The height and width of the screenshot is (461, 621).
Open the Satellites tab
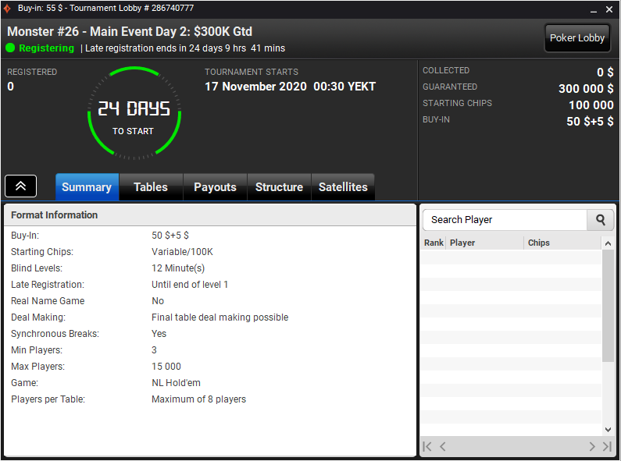pyautogui.click(x=343, y=187)
